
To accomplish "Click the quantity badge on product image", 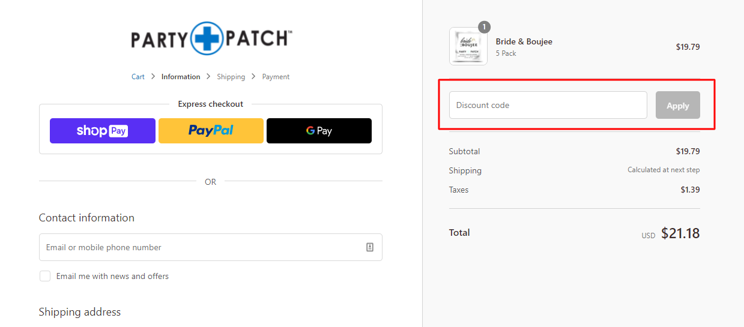I will tap(484, 27).
